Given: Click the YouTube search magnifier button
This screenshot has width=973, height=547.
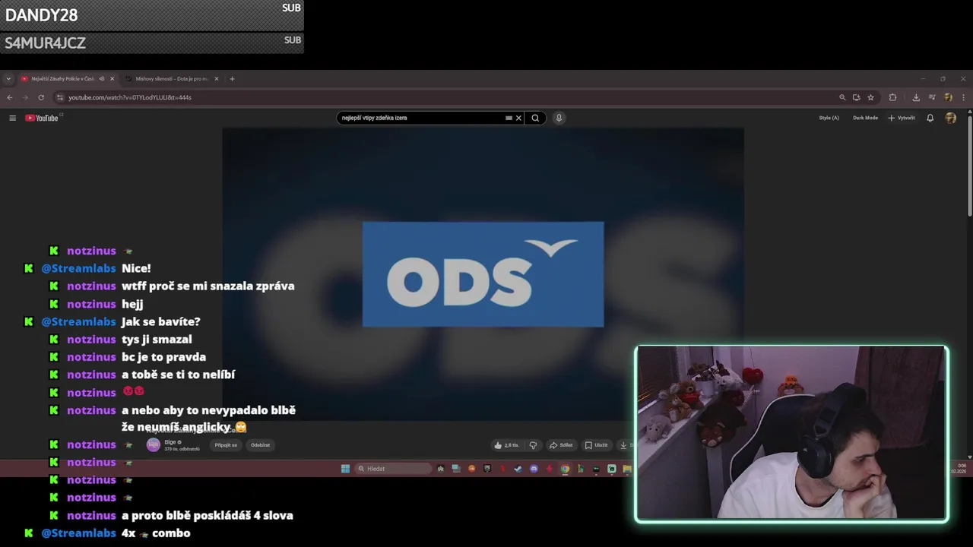Looking at the screenshot, I should 535,118.
